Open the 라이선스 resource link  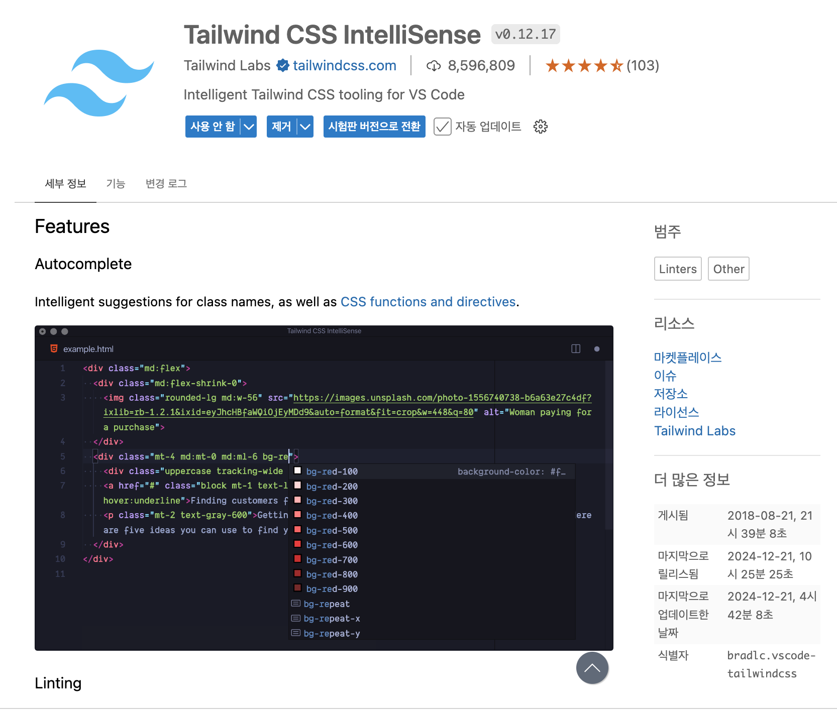[676, 412]
